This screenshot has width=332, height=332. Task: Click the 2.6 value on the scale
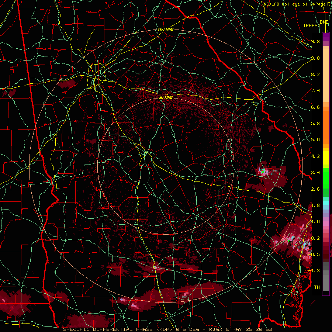pyautogui.click(x=315, y=189)
